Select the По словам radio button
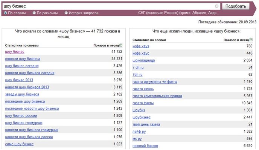259x150 pixels. (5, 13)
